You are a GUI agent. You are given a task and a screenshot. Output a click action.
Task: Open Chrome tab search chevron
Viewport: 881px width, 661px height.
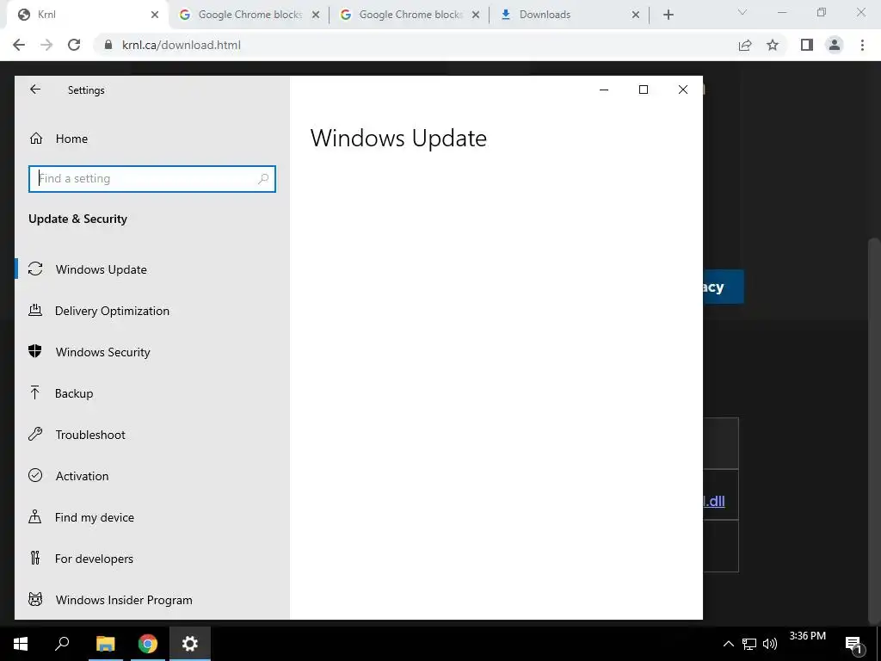coord(742,12)
